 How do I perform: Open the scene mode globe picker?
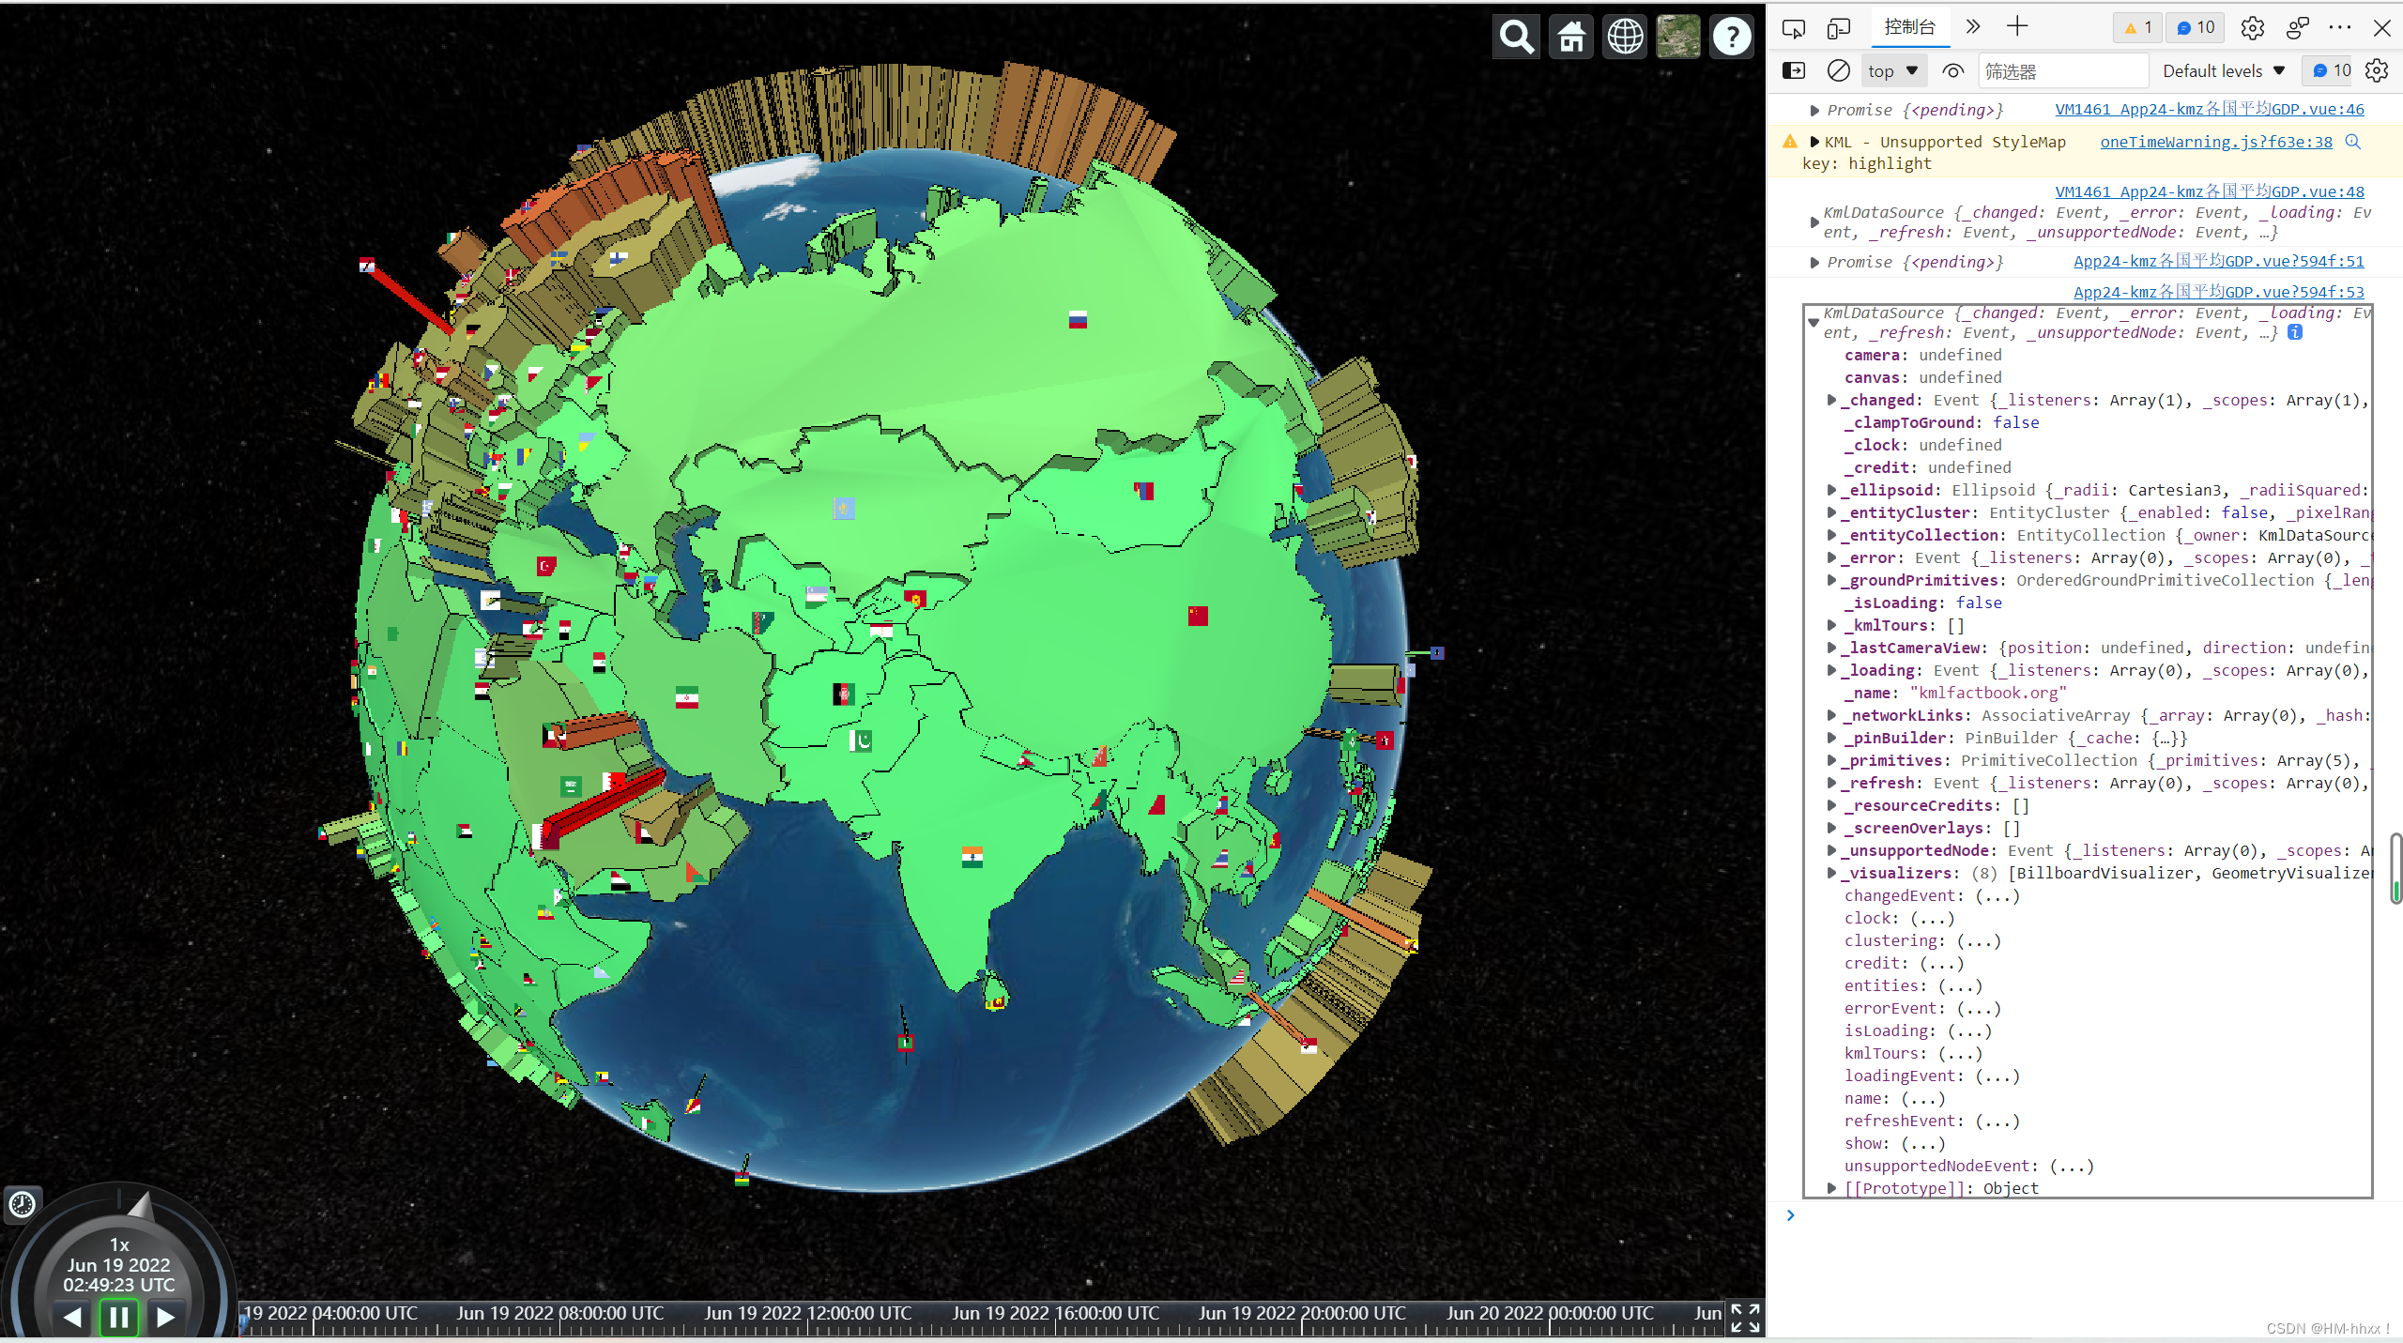pyautogui.click(x=1625, y=38)
